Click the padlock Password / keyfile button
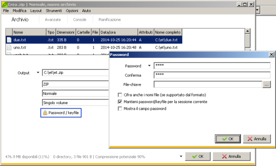 click(x=61, y=113)
